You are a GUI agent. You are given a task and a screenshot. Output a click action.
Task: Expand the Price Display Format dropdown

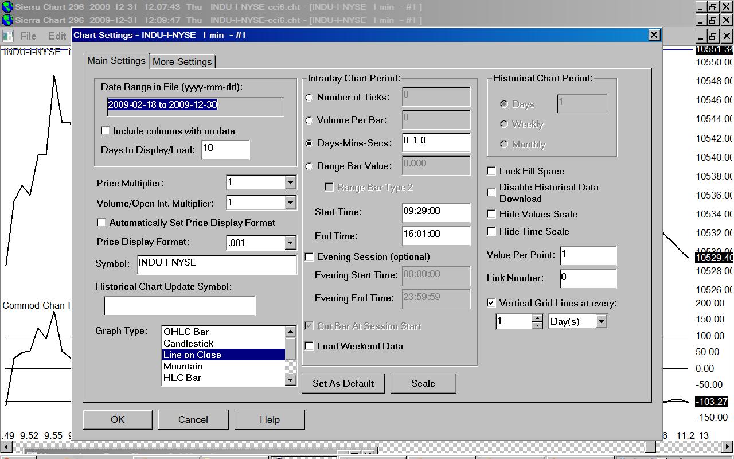pyautogui.click(x=290, y=243)
